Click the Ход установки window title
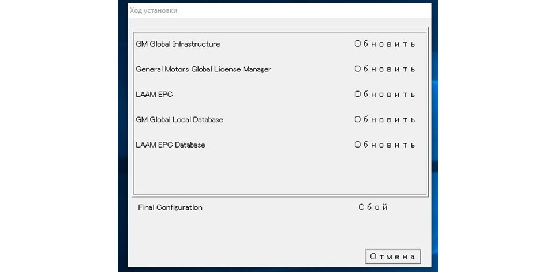Viewport: 554px width, 272px height. click(154, 10)
